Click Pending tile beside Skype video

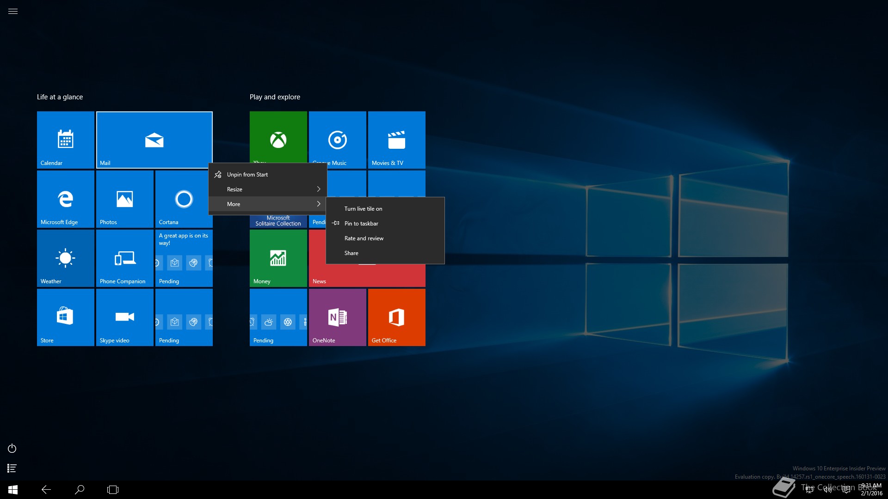[184, 317]
